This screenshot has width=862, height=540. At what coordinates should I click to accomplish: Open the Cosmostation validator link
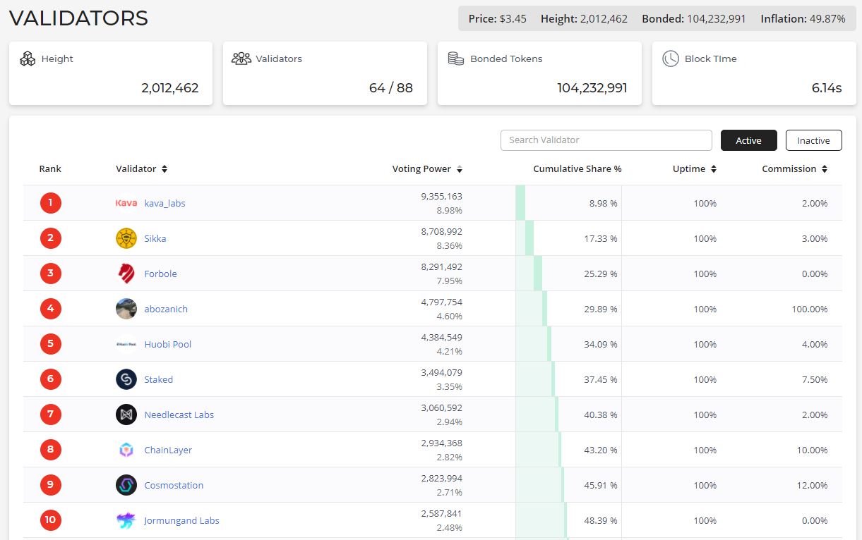coord(174,485)
